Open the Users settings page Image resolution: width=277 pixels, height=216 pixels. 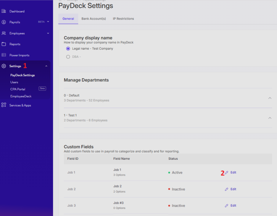[14, 82]
